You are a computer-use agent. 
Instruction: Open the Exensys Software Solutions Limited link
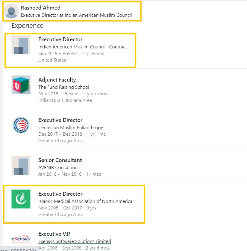click(x=75, y=241)
